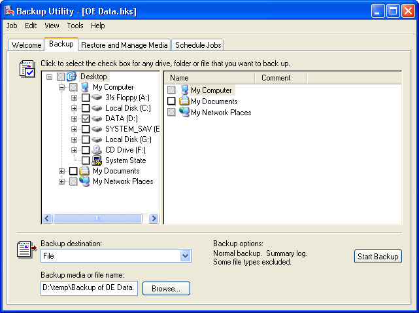Open the Backup destination dropdown
Screen dimensions: 419x313
point(185,256)
